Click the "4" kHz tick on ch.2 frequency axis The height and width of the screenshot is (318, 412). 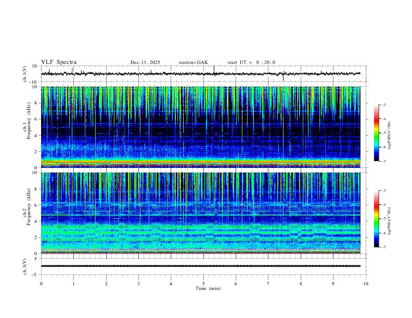click(x=36, y=221)
